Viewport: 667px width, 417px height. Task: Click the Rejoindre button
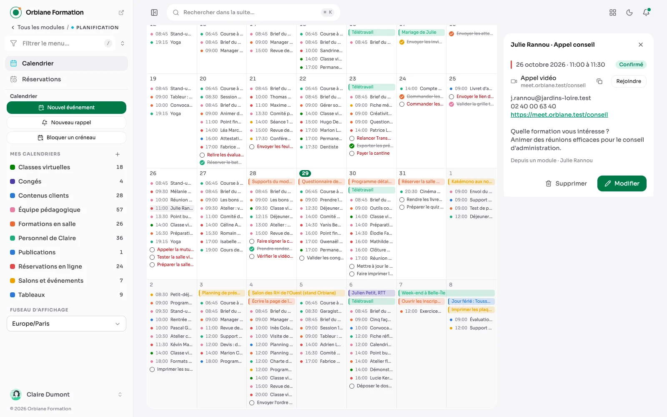(x=629, y=81)
